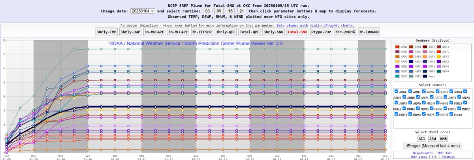Toggle the MBCN member checkbox
Viewport: 474px width, 160px height.
(423, 103)
